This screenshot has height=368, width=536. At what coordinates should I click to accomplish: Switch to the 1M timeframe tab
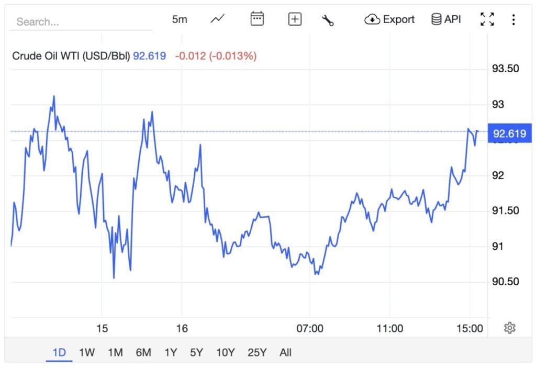115,352
